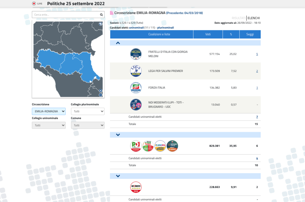Click the 173.509 votes value
Screen dimensions: 305x202
pos(214,71)
